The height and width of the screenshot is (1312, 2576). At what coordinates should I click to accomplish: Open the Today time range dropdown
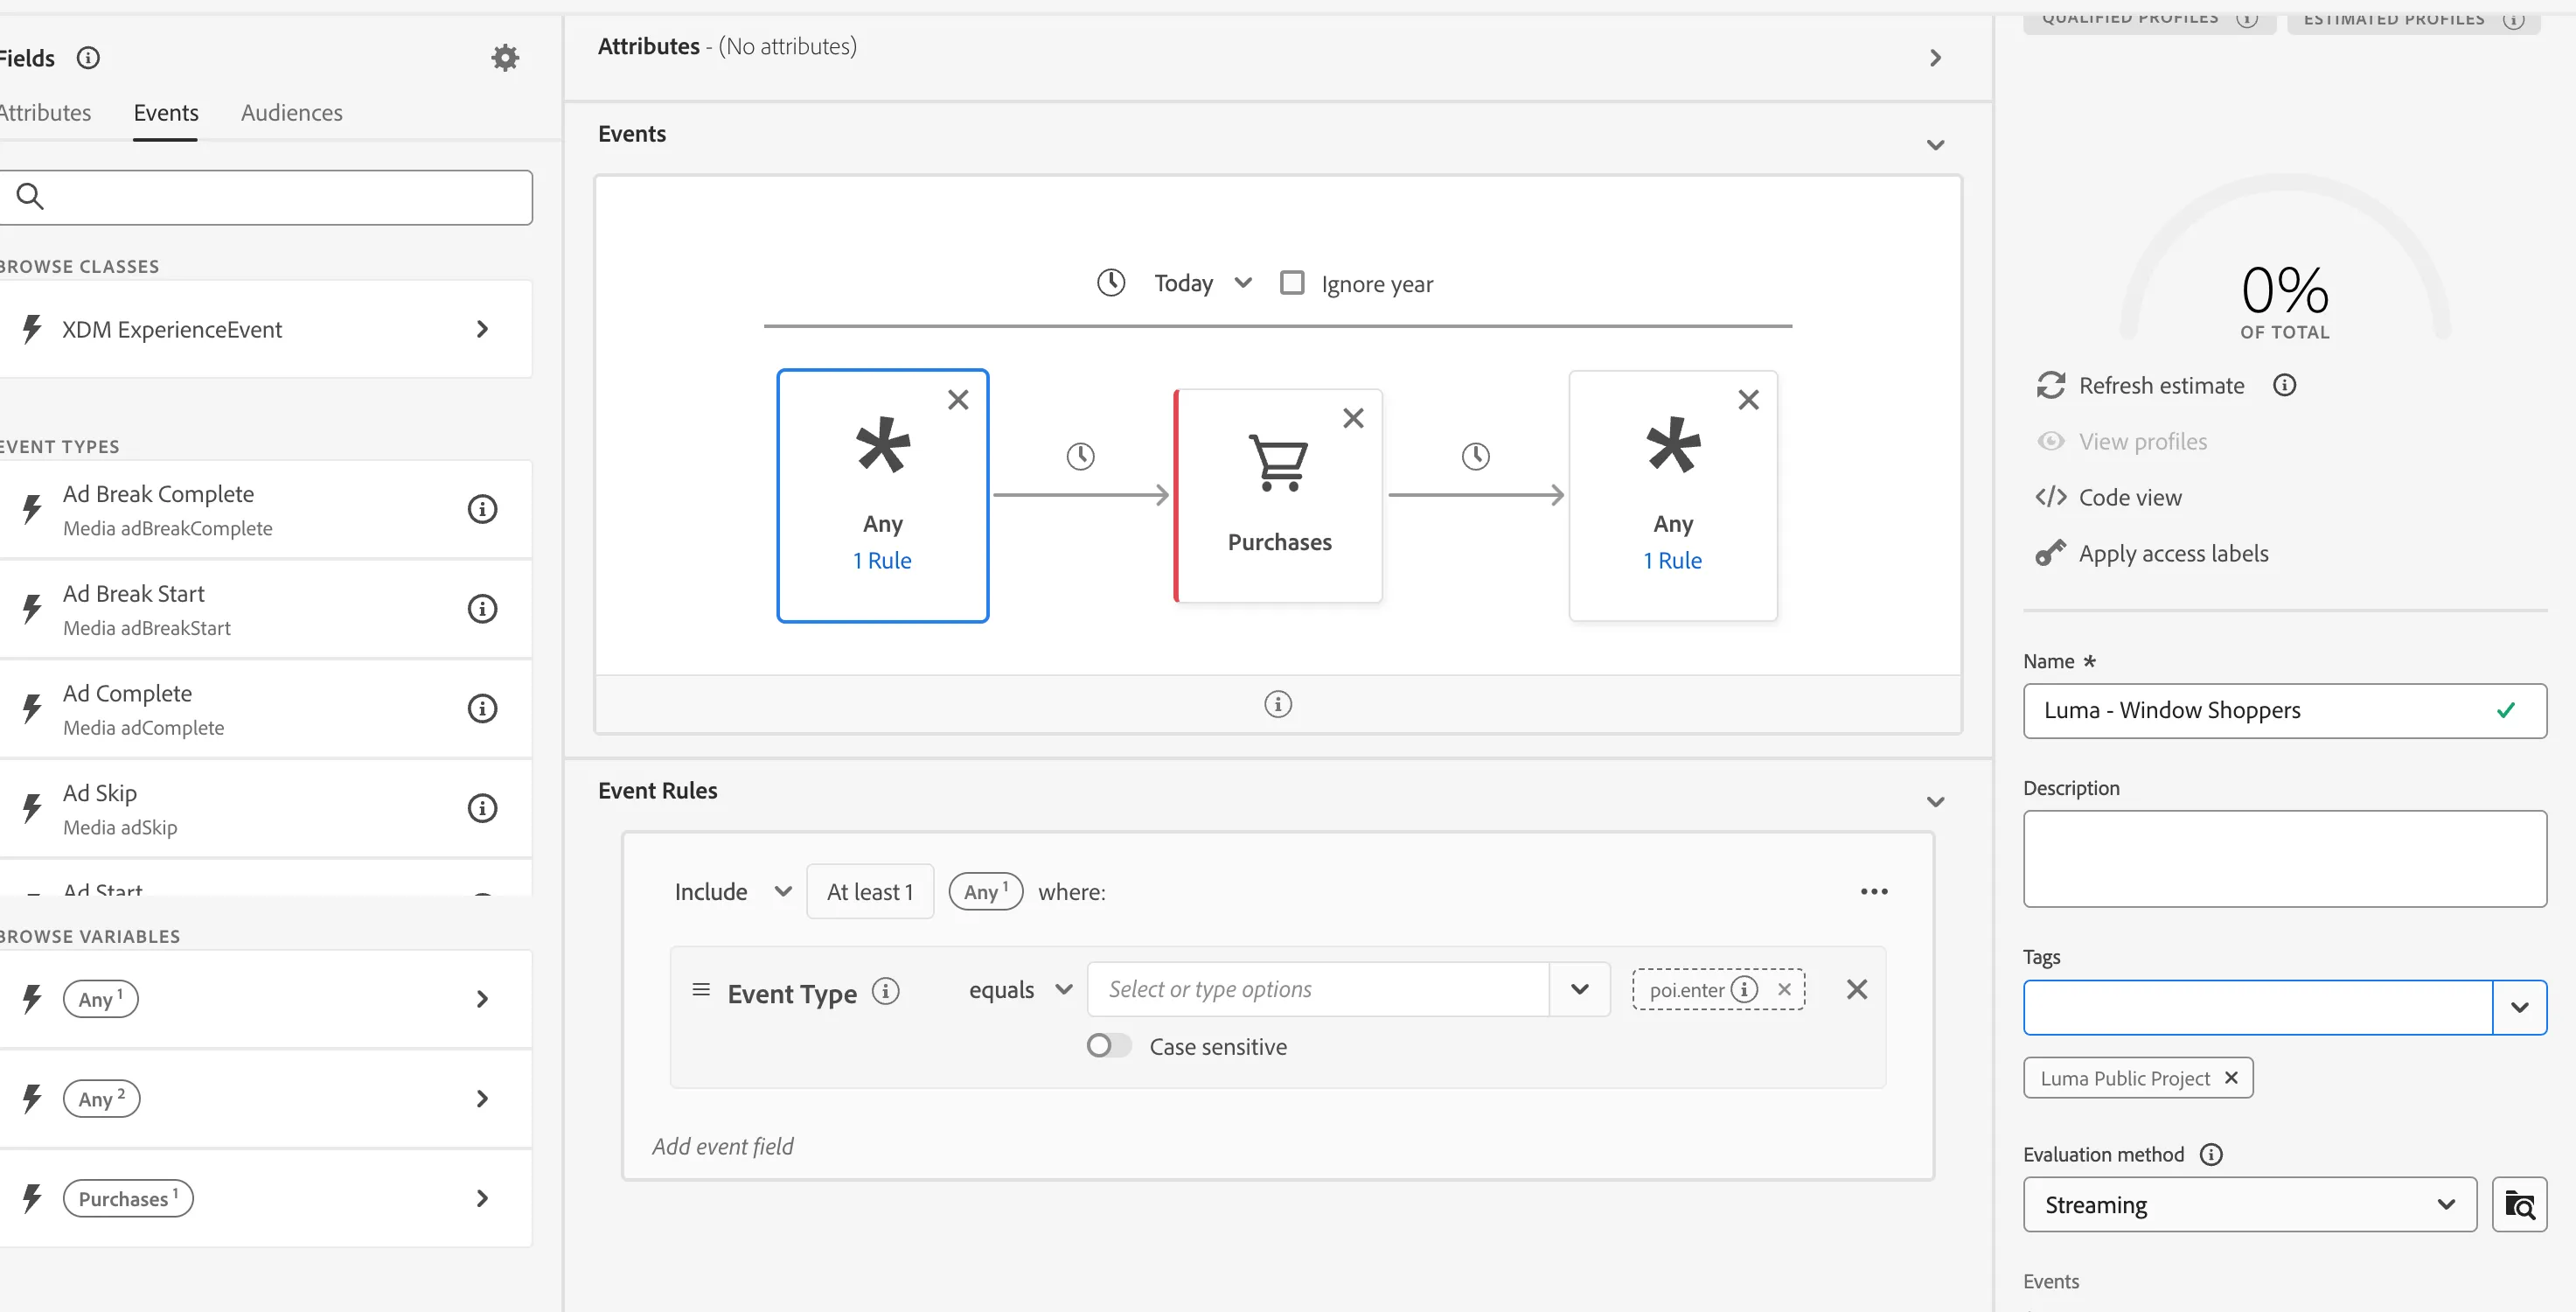(x=1203, y=283)
